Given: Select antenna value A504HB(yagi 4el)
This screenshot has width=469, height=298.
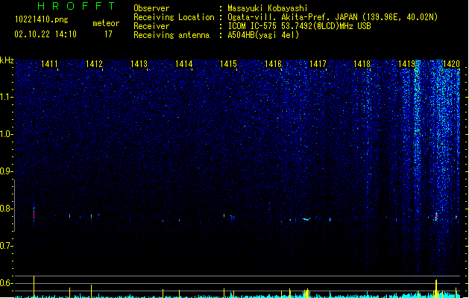Looking at the screenshot, I should [263, 35].
